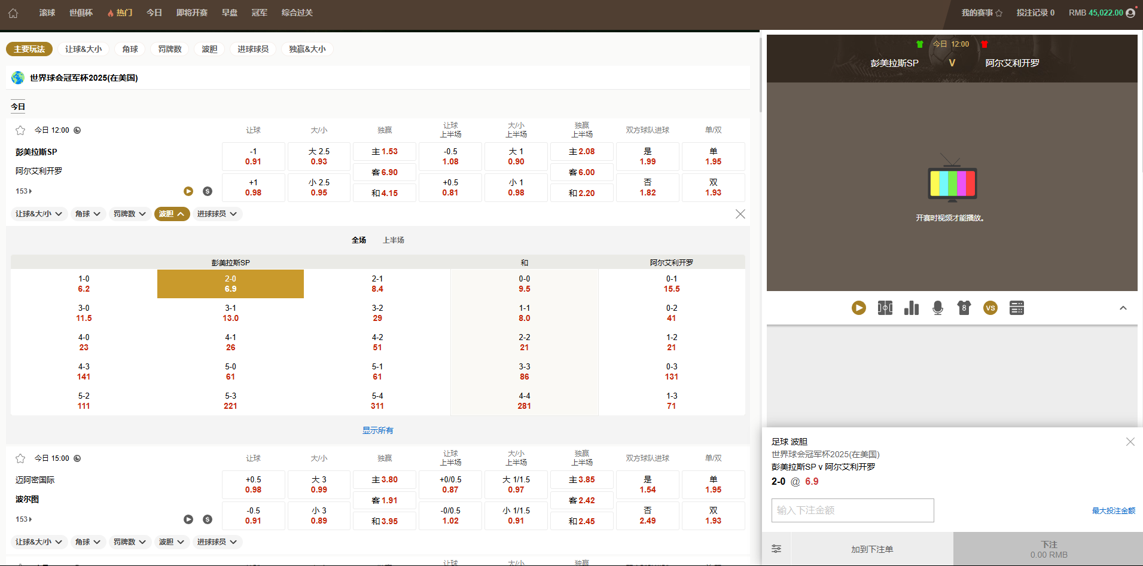Expand 角球 dropdown in first match
This screenshot has width=1143, height=566.
click(x=88, y=214)
